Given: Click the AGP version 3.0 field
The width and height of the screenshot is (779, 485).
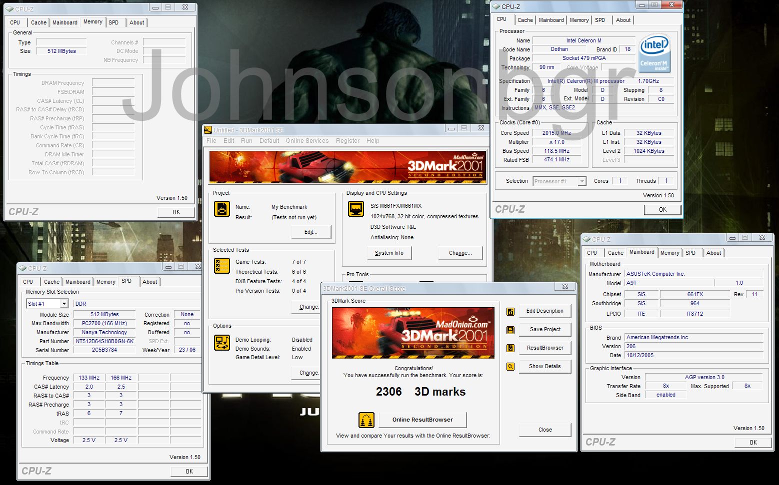Looking at the screenshot, I should click(704, 377).
